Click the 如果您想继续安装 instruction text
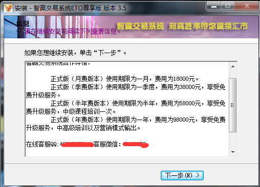The width and height of the screenshot is (260, 187). (x=75, y=53)
